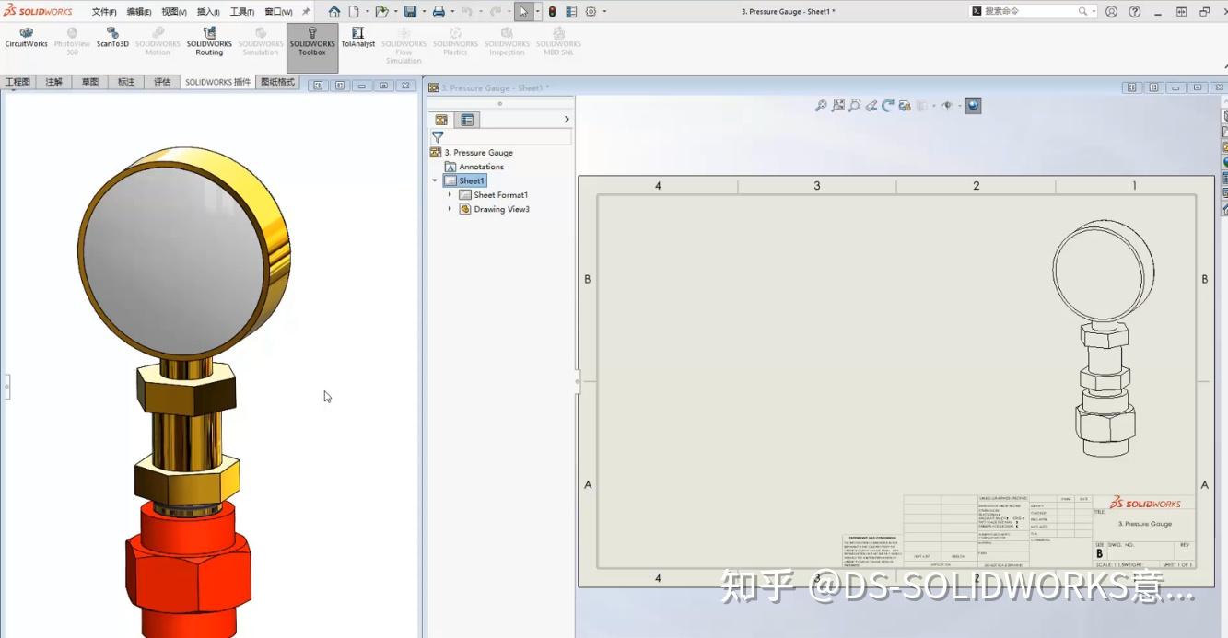This screenshot has height=638, width=1228.
Task: Toggle display style using the sphere icon
Action: point(973,105)
